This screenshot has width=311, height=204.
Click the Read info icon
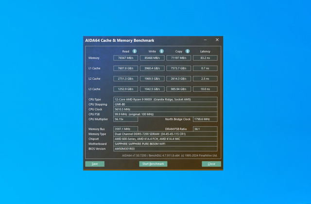(x=135, y=51)
